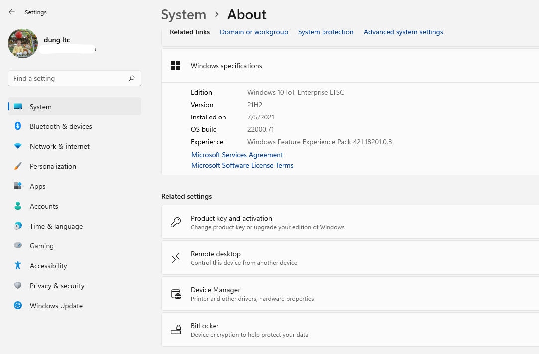Screen dimensions: 539x354
Task: Open Domain or workgroup link
Action: 254,32
